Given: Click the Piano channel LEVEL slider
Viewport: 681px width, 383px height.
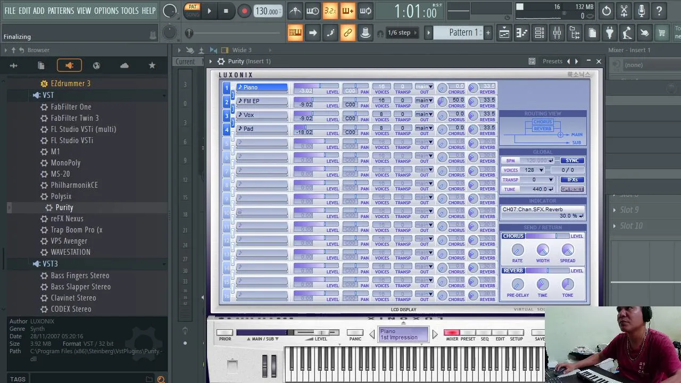Looking at the screenshot, I should (316, 86).
